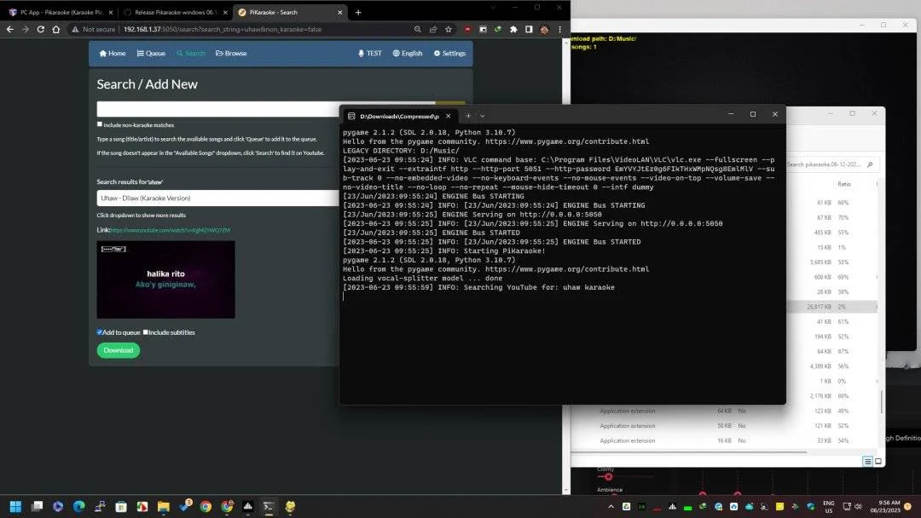Click the ENG US language indicator
The width and height of the screenshot is (921, 518).
tap(829, 507)
